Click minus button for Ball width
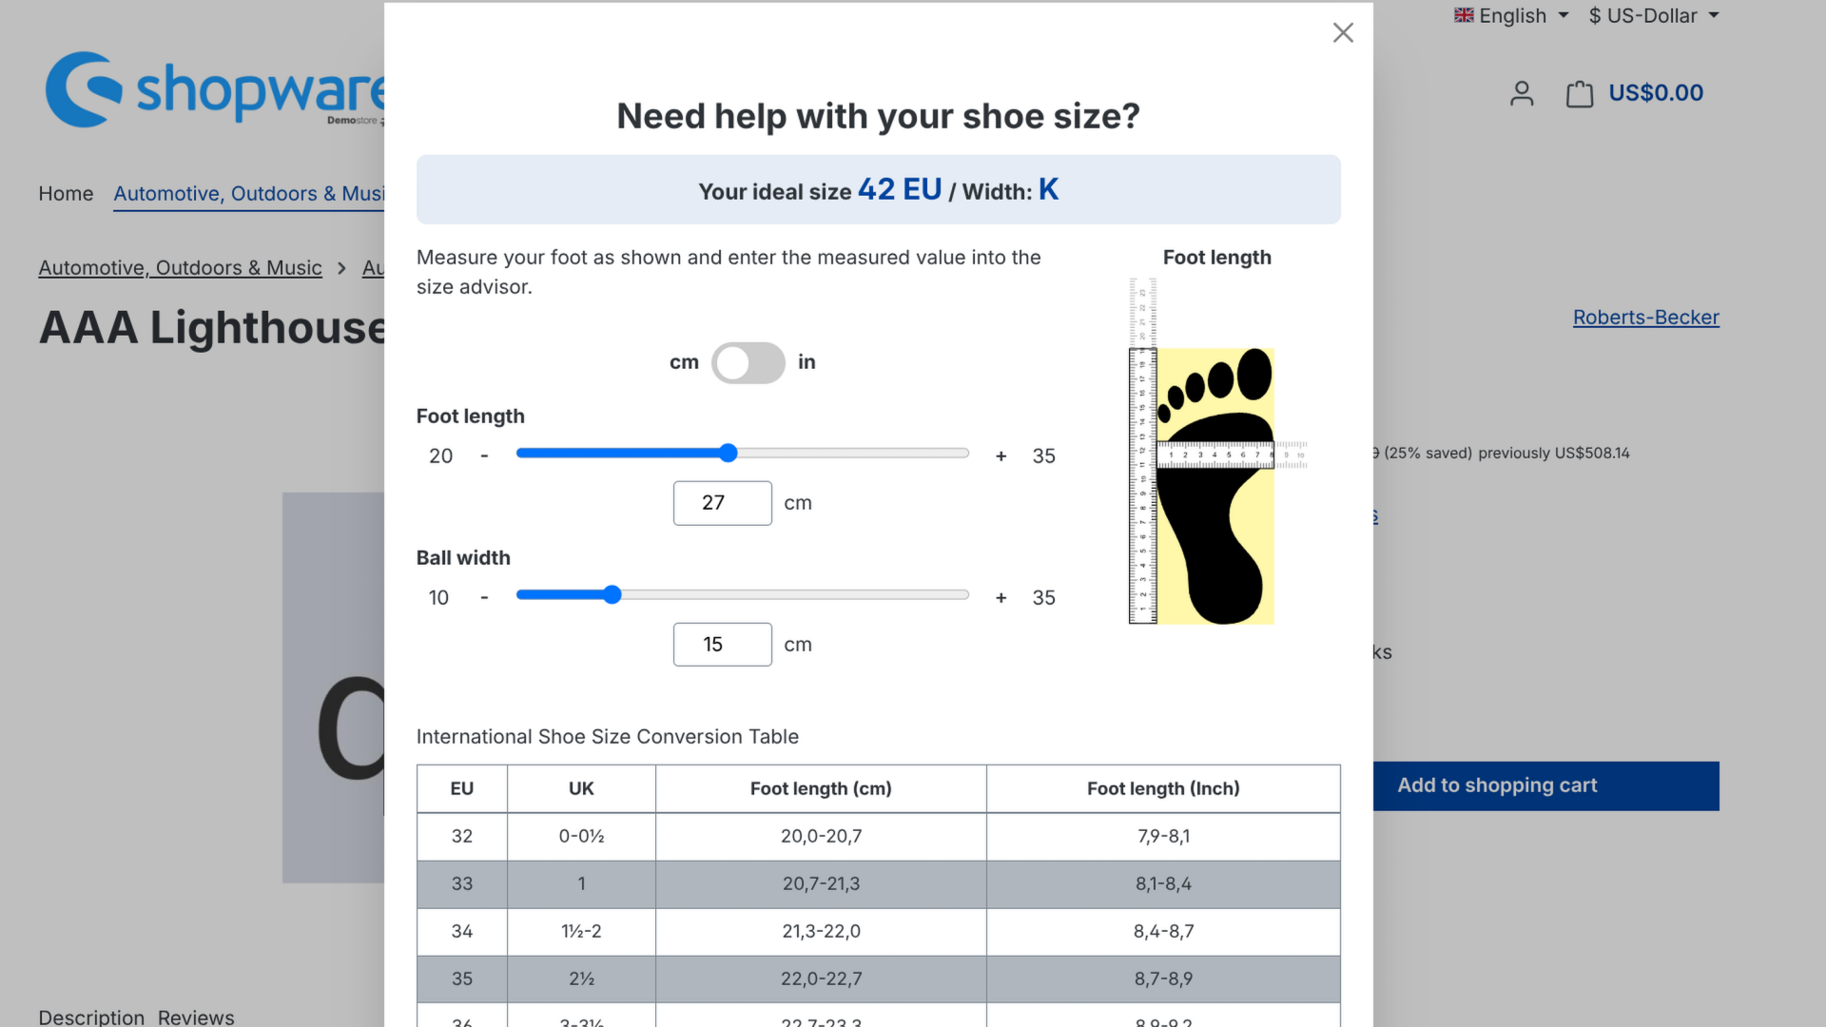 [484, 598]
